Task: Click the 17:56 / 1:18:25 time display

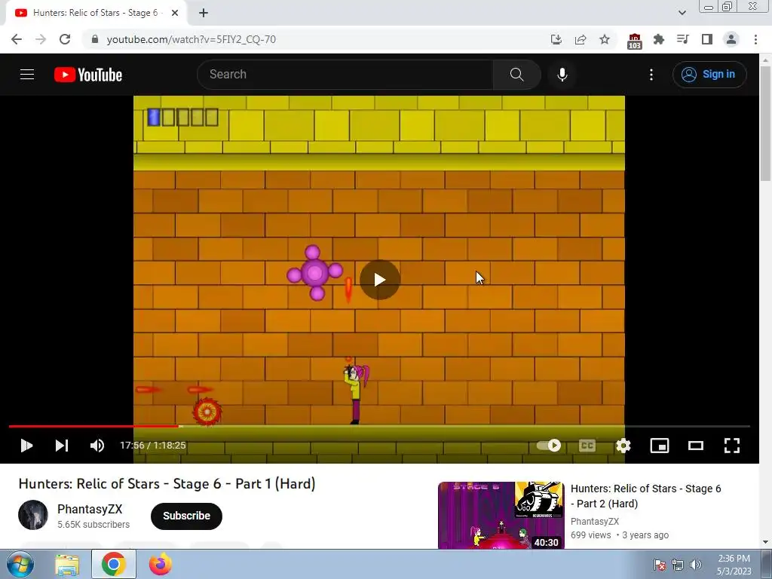Action: tap(153, 446)
